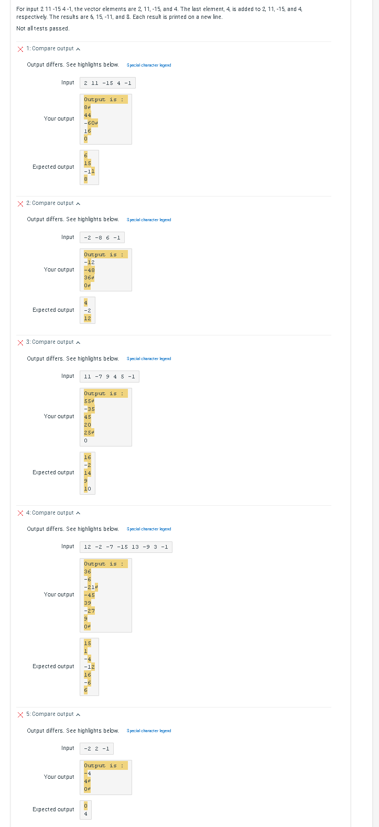Collapse the '1: Compare output' section chevron
This screenshot has height=827, width=379.
(77, 48)
